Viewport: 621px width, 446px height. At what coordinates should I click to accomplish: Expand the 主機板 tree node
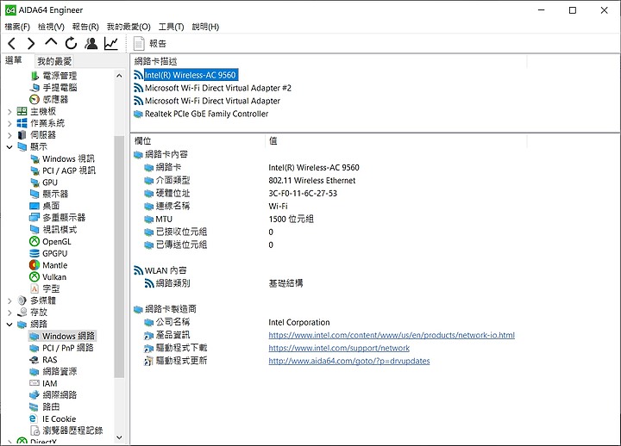(x=9, y=112)
